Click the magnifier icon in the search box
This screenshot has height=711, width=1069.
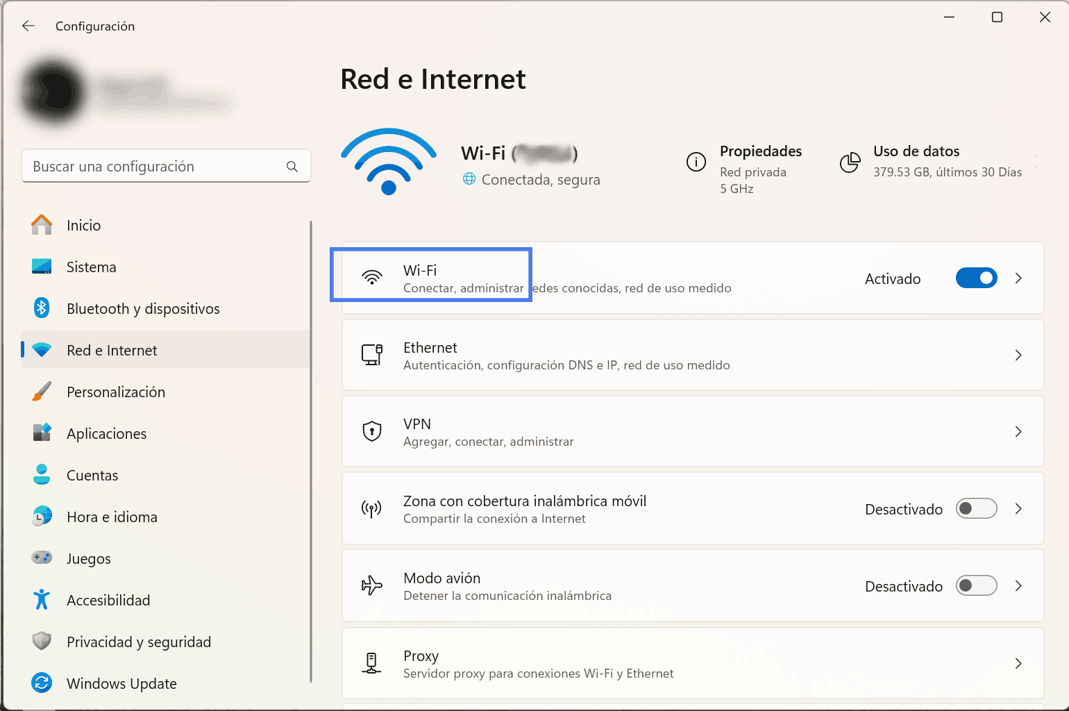[x=292, y=167]
